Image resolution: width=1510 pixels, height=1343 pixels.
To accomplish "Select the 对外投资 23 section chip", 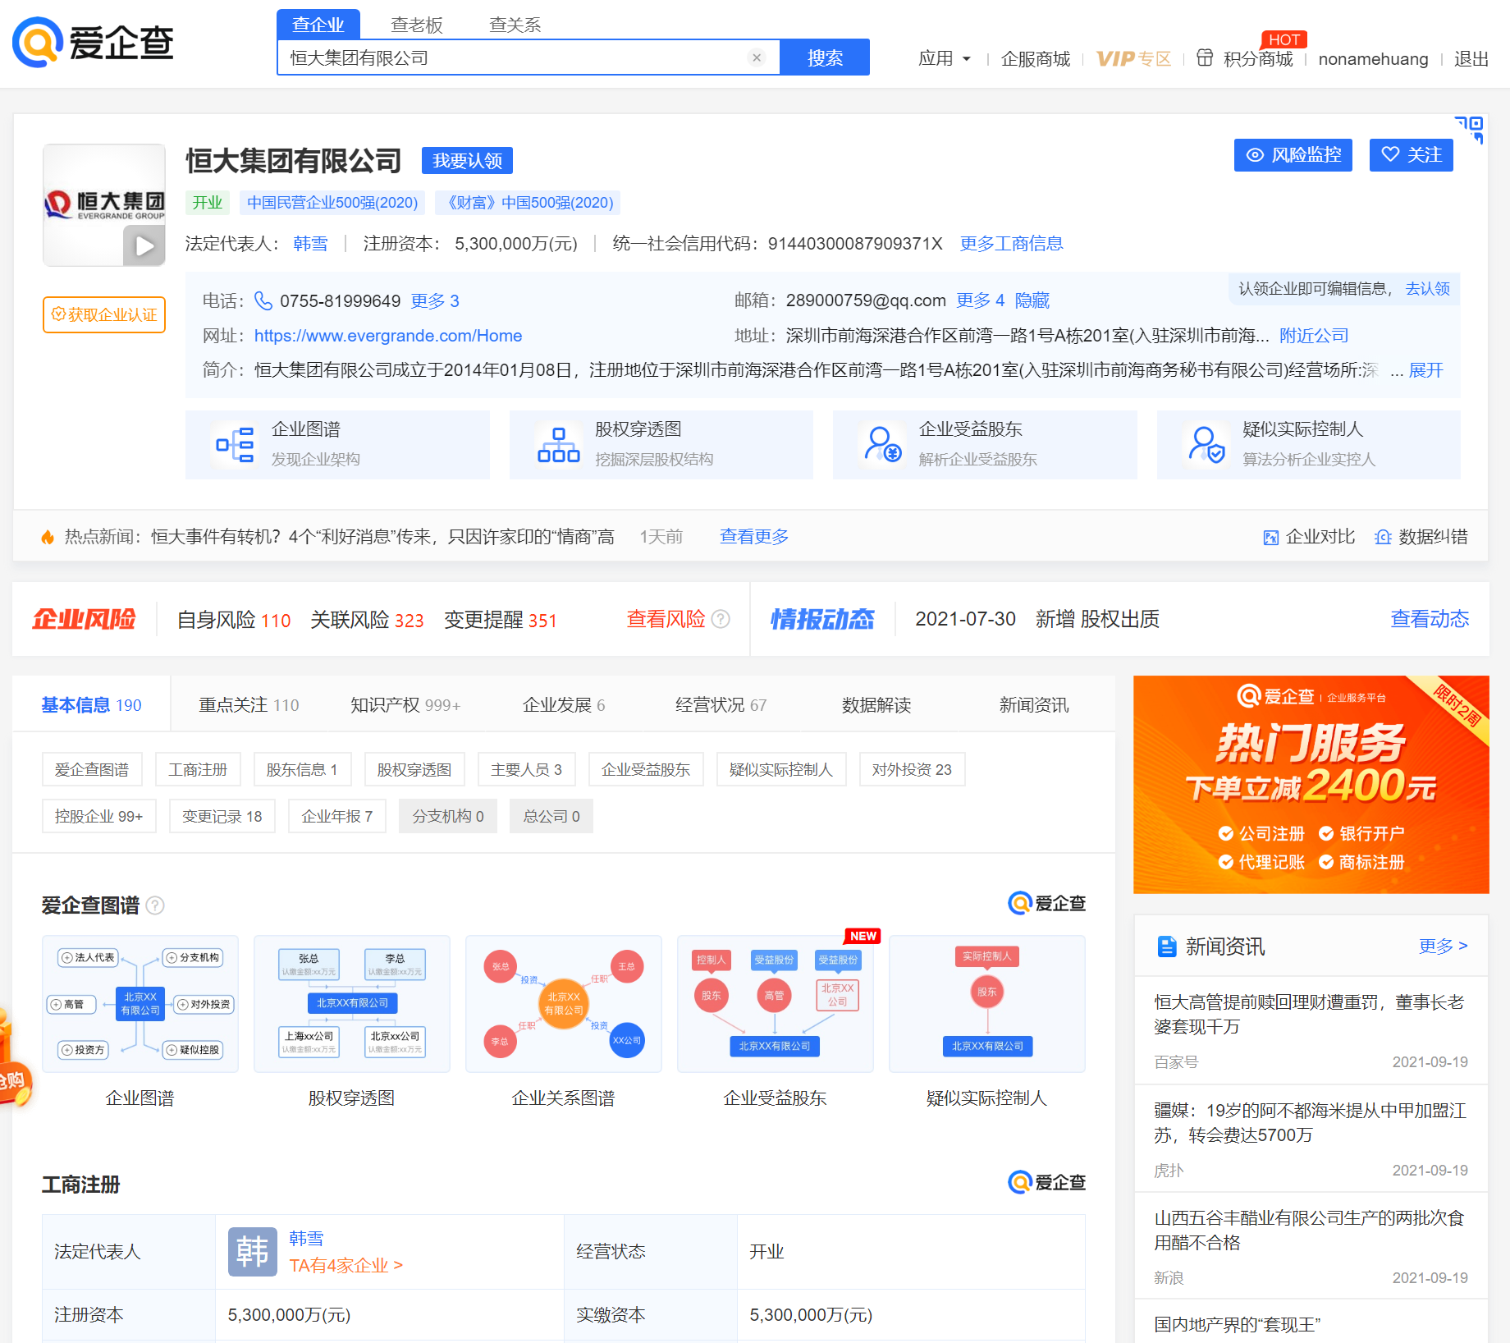I will coord(912,769).
